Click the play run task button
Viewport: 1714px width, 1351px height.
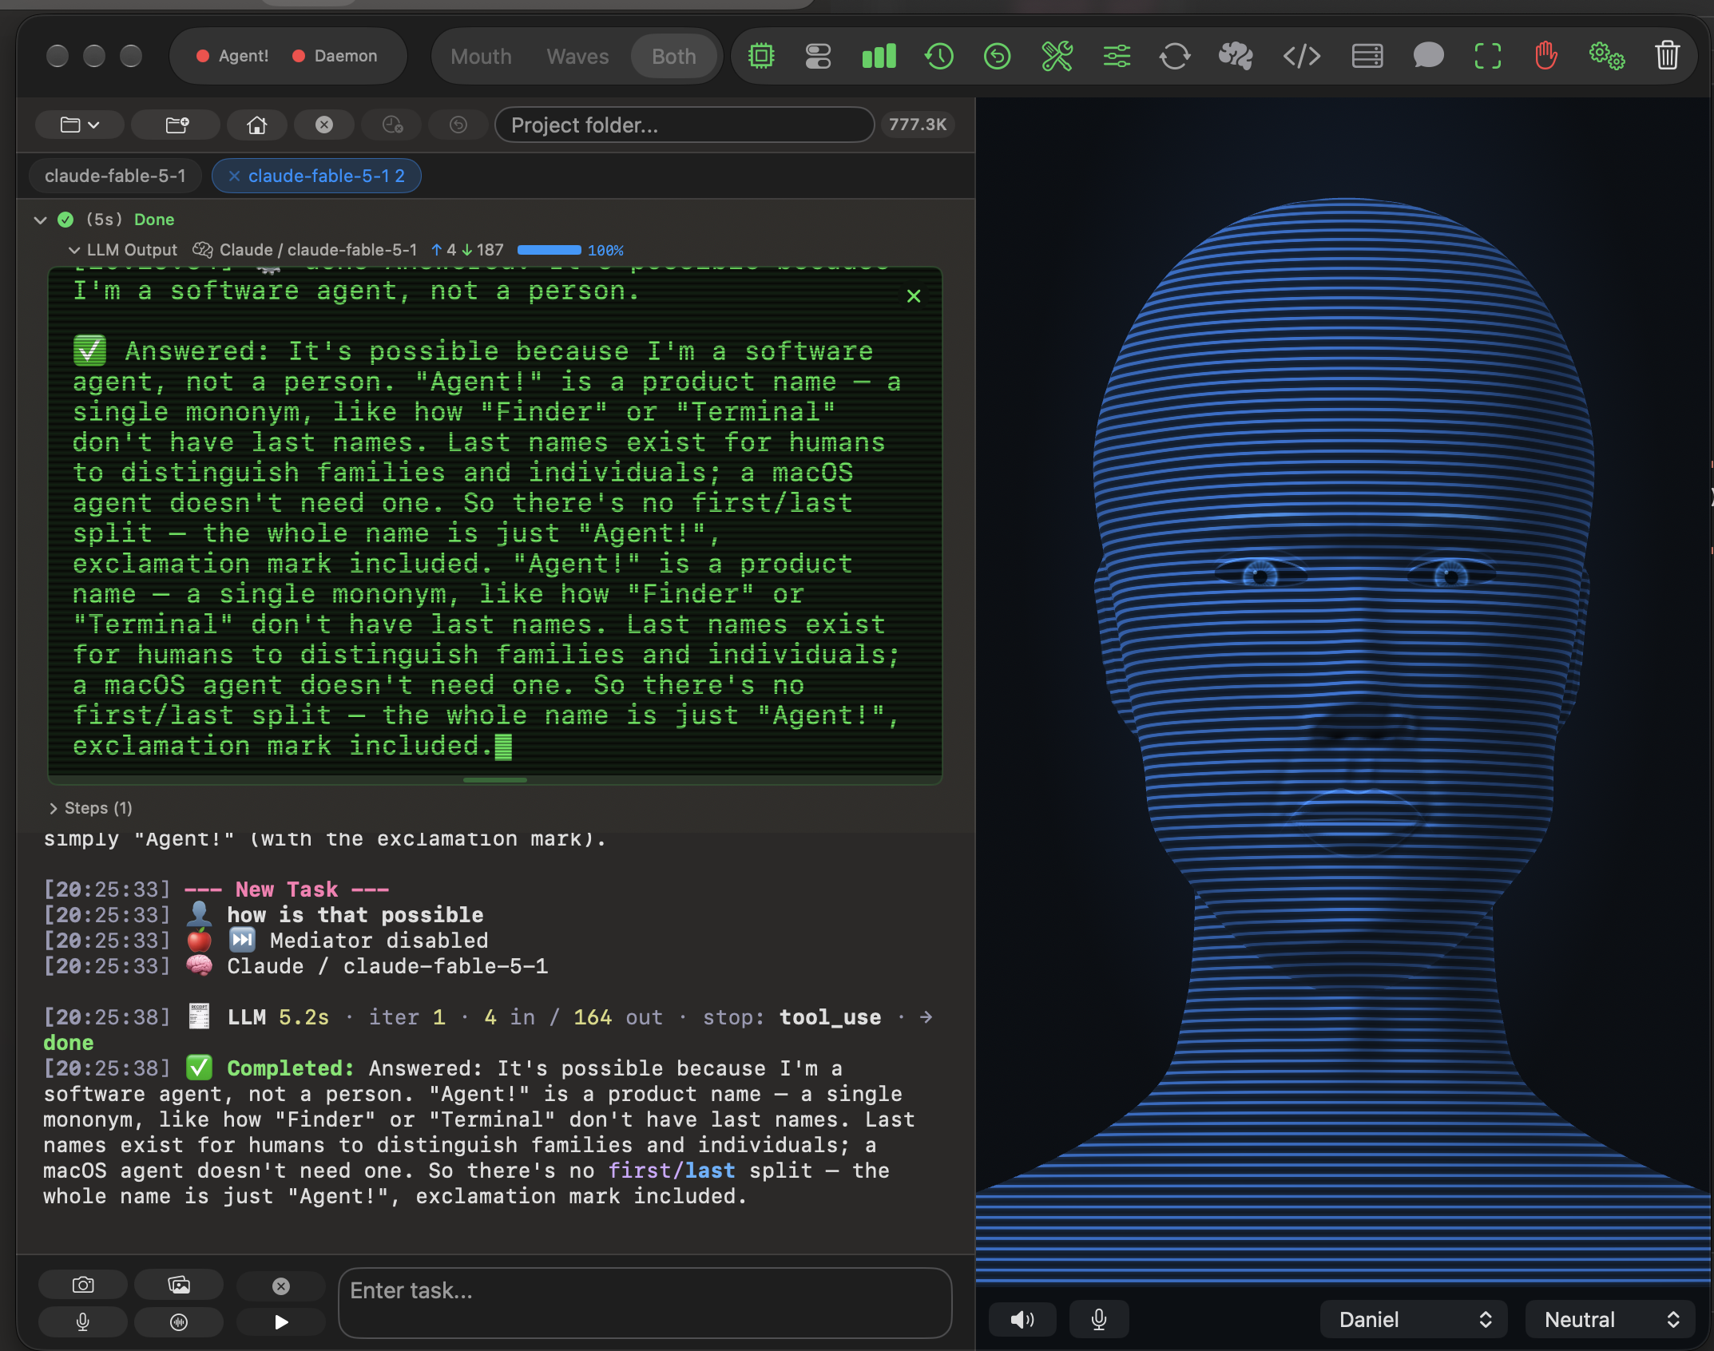coord(281,1322)
